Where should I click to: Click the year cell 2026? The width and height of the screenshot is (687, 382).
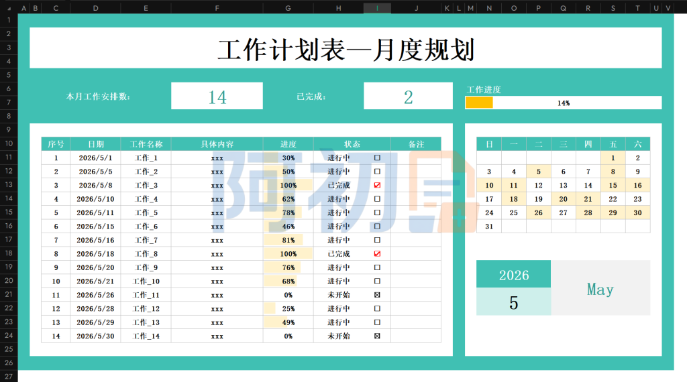click(x=513, y=274)
